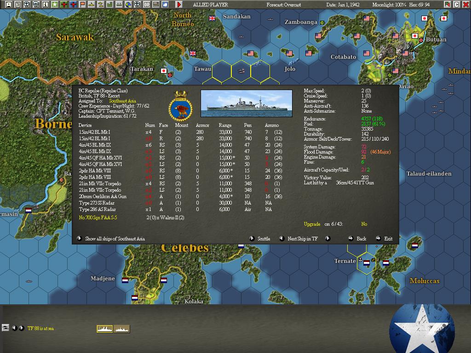Toggle the upgrade 'No' setting
This screenshot has width=471, height=353.
coord(364,224)
